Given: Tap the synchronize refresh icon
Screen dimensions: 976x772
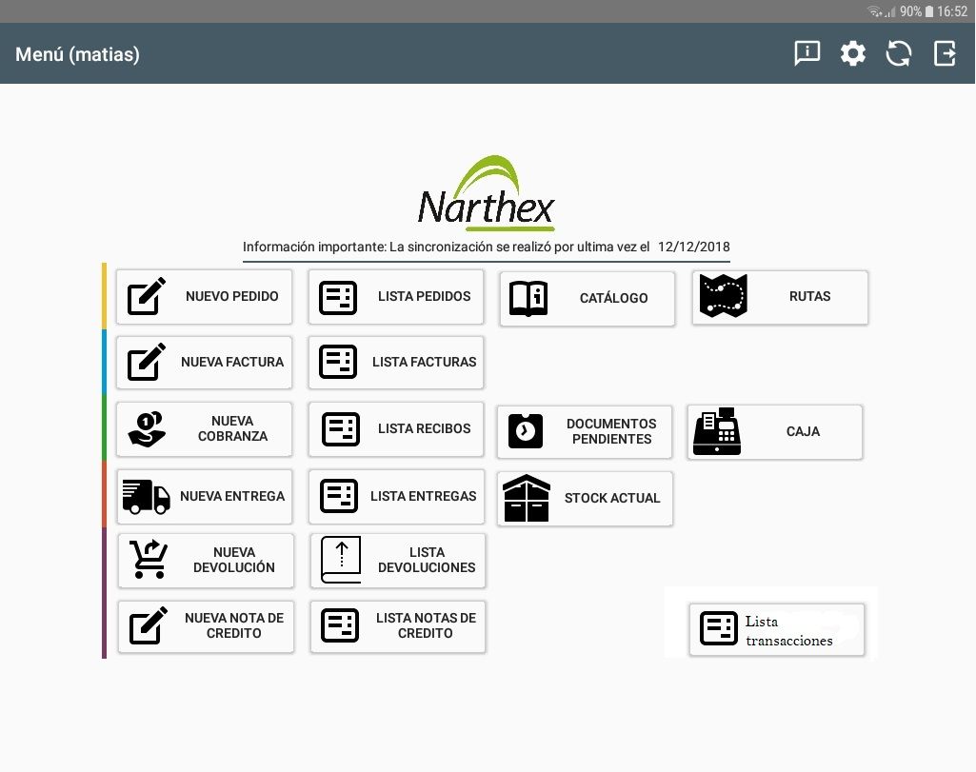Looking at the screenshot, I should (898, 53).
